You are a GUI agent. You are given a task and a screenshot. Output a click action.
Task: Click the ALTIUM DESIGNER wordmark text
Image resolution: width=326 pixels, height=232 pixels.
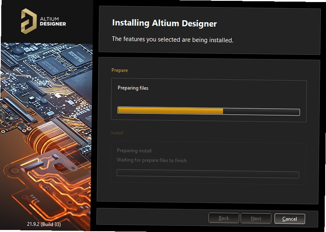point(53,21)
